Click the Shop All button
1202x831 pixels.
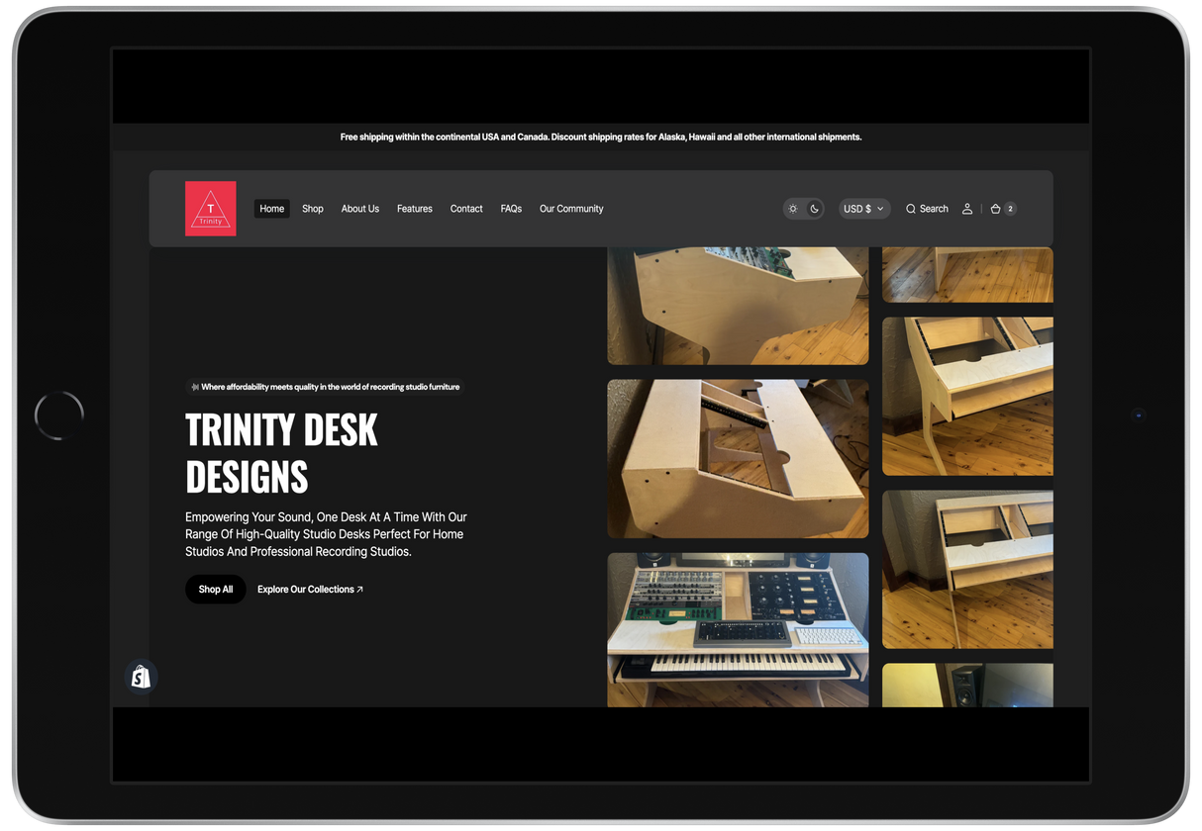pos(216,590)
